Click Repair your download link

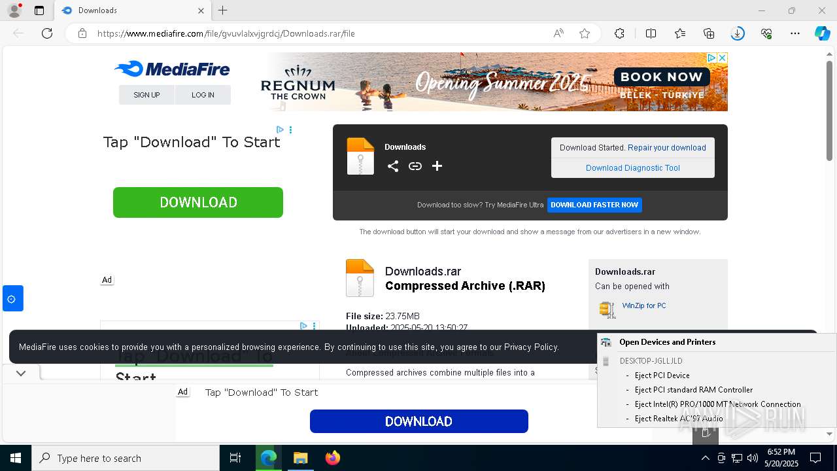coord(667,148)
